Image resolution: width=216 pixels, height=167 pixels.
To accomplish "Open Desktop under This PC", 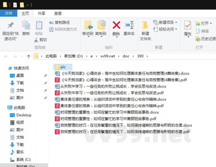I will coord(21,115).
